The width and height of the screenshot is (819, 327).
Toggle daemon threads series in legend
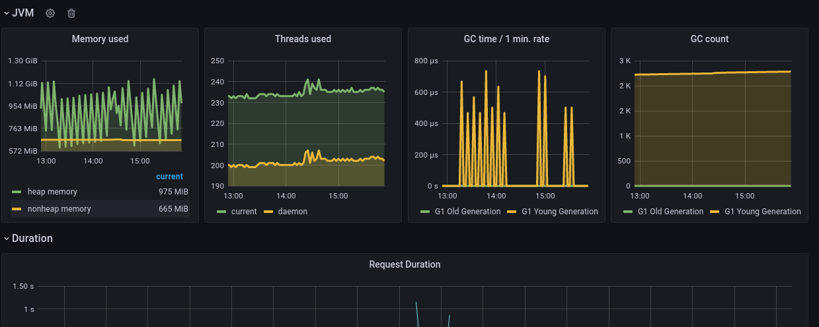292,212
